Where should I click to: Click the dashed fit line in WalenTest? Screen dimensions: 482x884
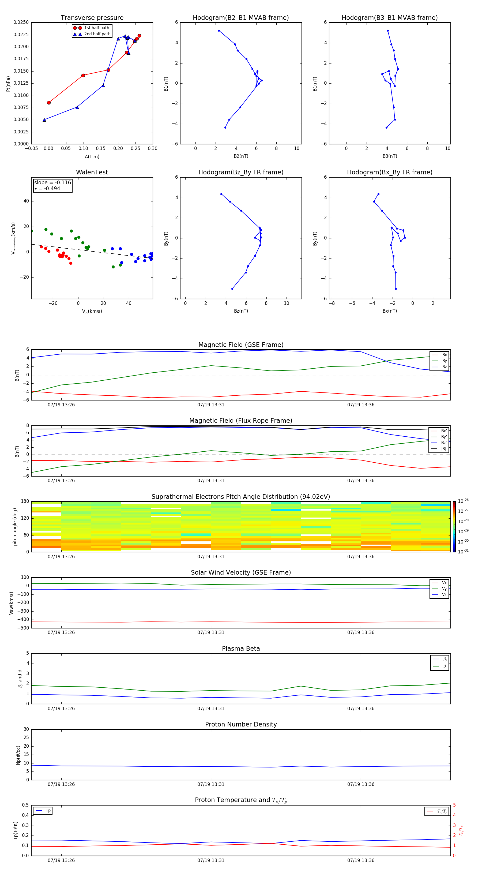click(92, 251)
